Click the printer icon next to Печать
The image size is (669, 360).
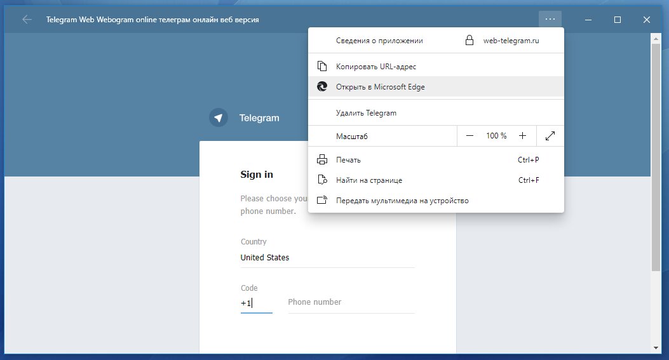pyautogui.click(x=322, y=160)
